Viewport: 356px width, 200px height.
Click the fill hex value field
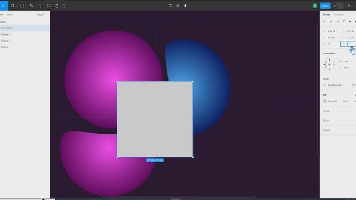click(332, 101)
